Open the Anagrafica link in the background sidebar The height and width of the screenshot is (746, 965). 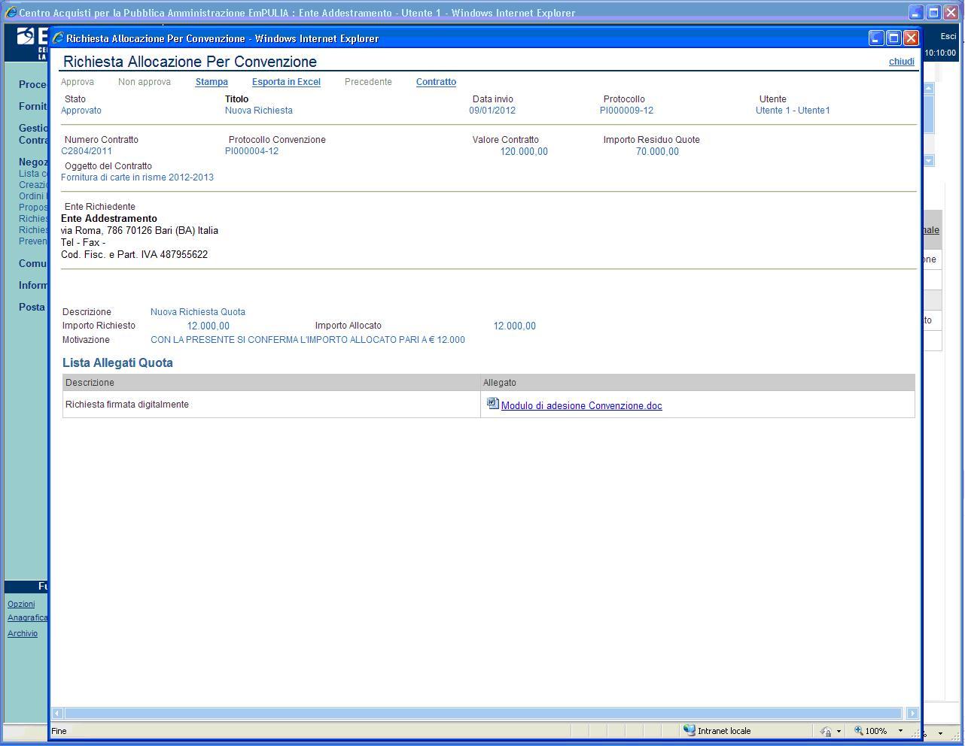click(x=28, y=618)
